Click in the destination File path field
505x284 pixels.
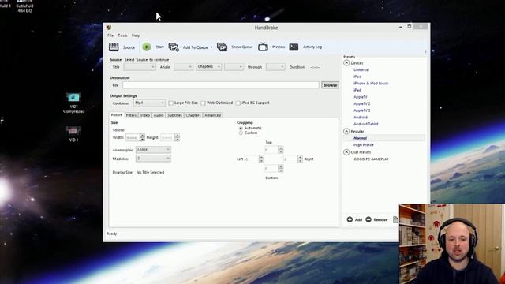pyautogui.click(x=221, y=85)
